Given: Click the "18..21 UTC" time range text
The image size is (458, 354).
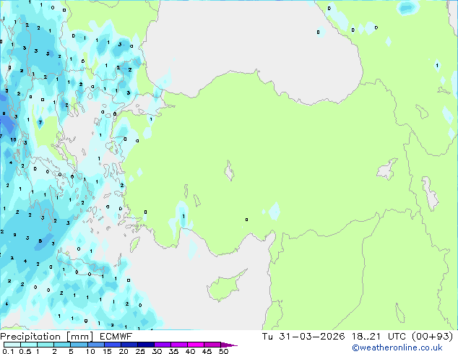Looking at the screenshot, I should pyautogui.click(x=379, y=337).
